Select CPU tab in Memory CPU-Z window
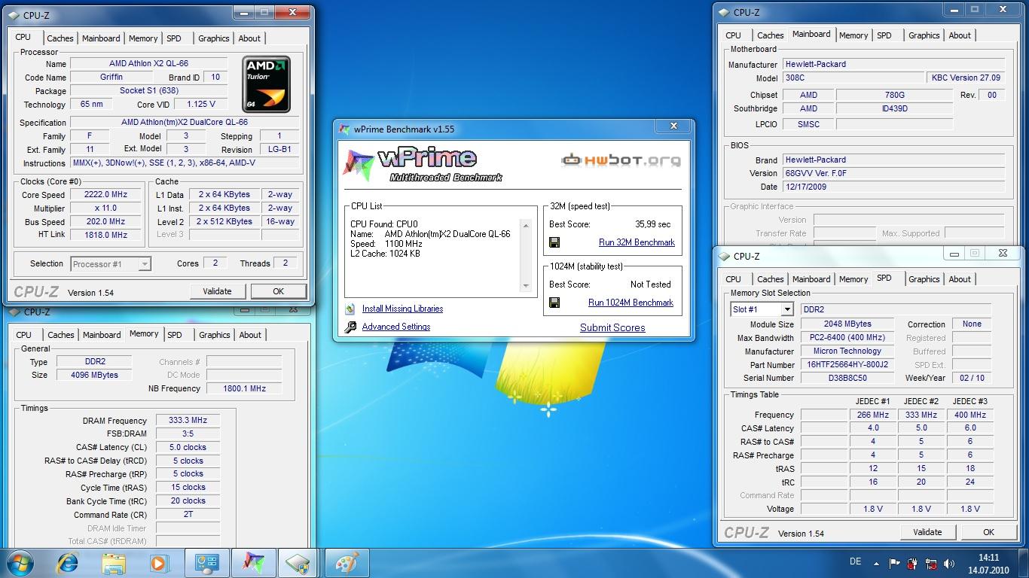 [x=24, y=335]
